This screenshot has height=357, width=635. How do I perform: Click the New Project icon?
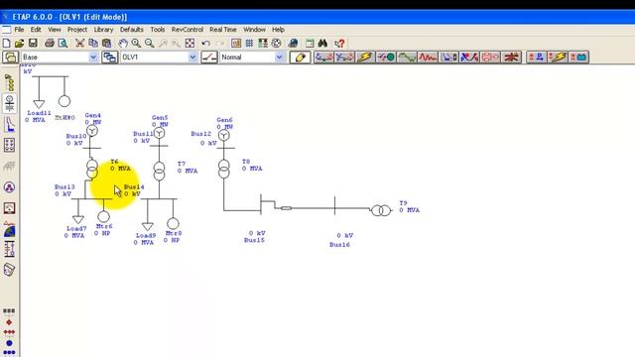[x=7, y=43]
